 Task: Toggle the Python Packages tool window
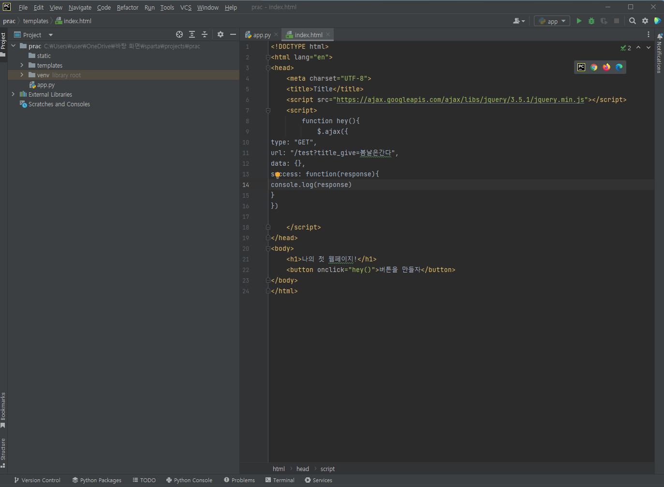click(x=97, y=480)
